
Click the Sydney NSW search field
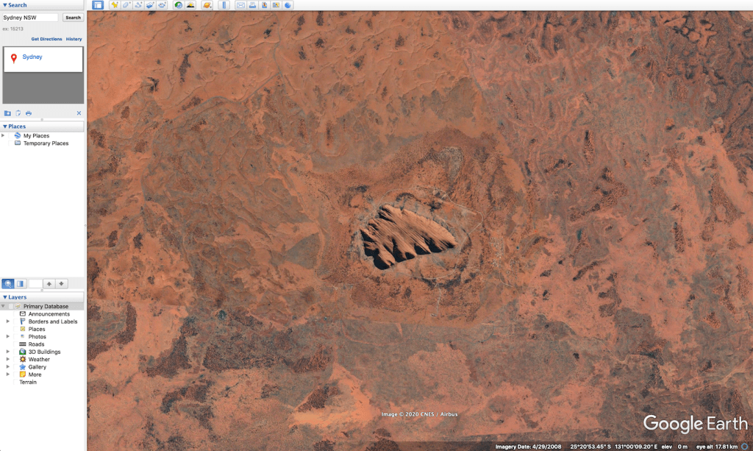click(x=30, y=18)
